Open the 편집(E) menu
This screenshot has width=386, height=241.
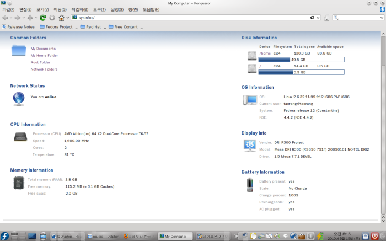[x=25, y=9]
